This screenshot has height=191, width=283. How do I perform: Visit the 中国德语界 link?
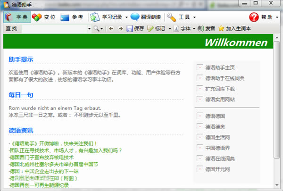(217, 148)
